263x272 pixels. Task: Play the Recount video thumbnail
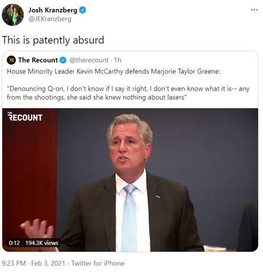(x=130, y=180)
